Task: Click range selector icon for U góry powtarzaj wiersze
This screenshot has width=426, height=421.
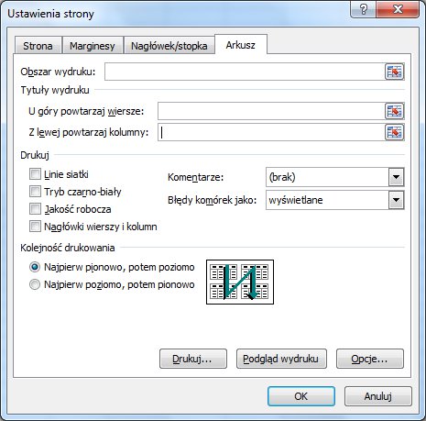Action: 394,111
